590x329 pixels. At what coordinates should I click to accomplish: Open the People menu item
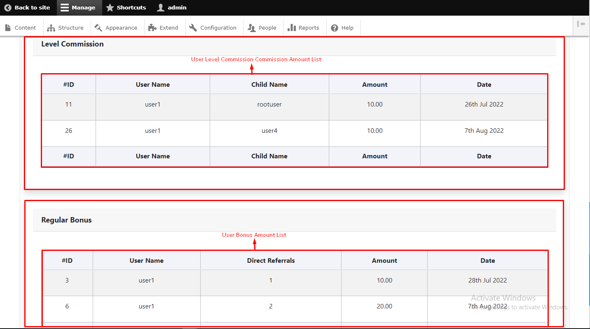pyautogui.click(x=267, y=28)
